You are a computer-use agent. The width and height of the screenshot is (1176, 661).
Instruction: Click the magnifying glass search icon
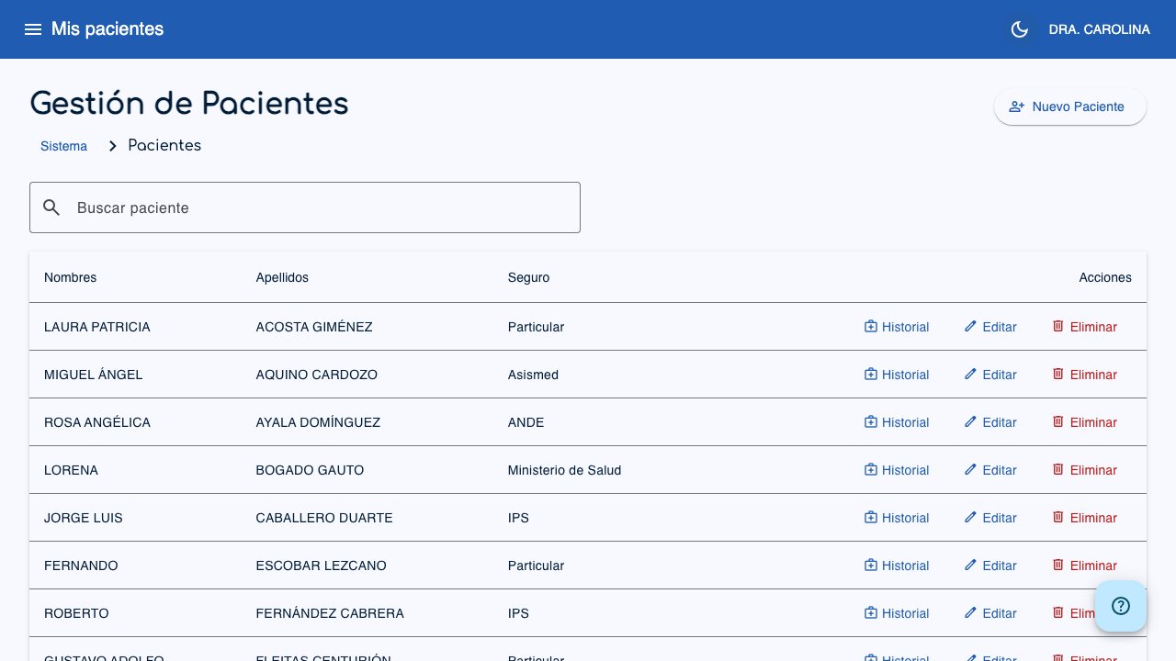point(52,207)
